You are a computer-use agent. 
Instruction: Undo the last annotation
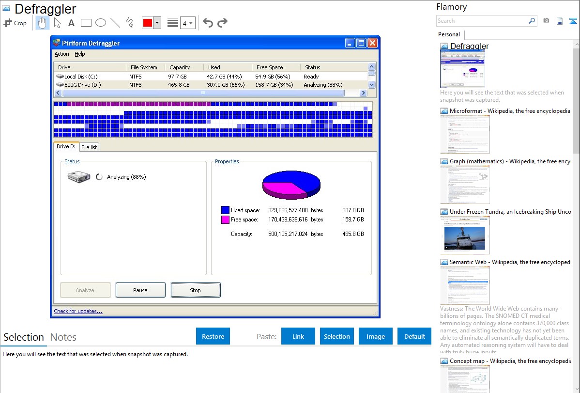[208, 23]
